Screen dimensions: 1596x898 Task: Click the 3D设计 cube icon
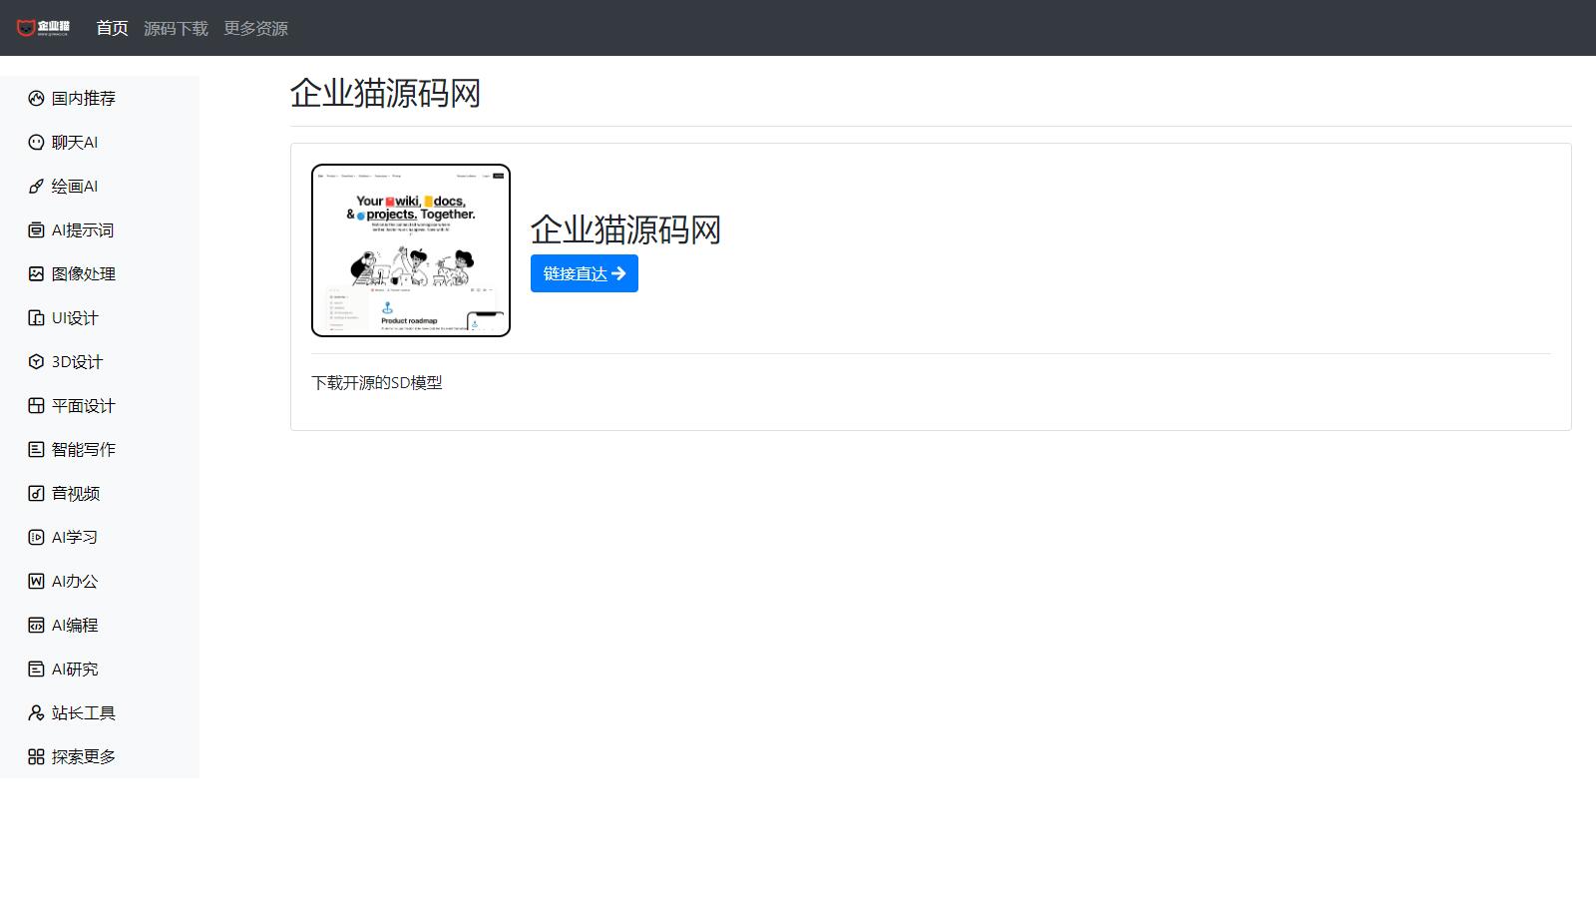coord(36,361)
